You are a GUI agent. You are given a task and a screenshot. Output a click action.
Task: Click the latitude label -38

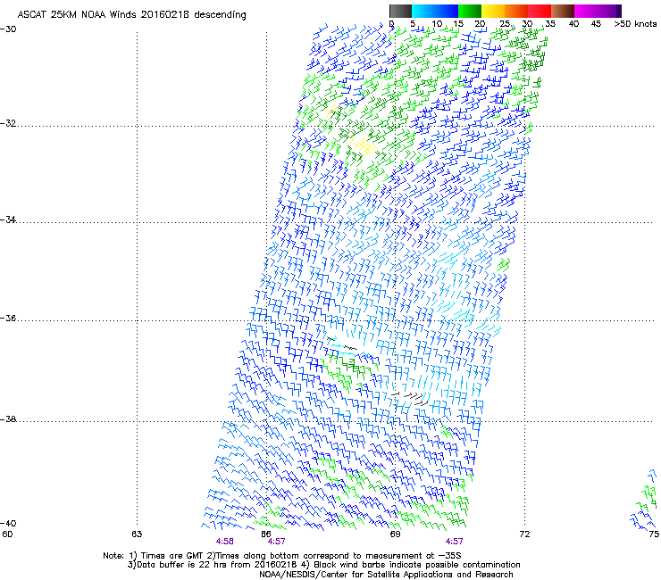(8, 419)
